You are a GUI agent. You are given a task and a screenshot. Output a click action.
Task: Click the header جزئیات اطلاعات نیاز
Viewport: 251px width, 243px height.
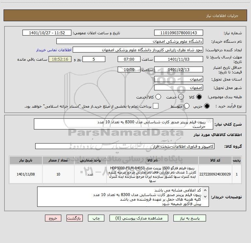click(222, 16)
